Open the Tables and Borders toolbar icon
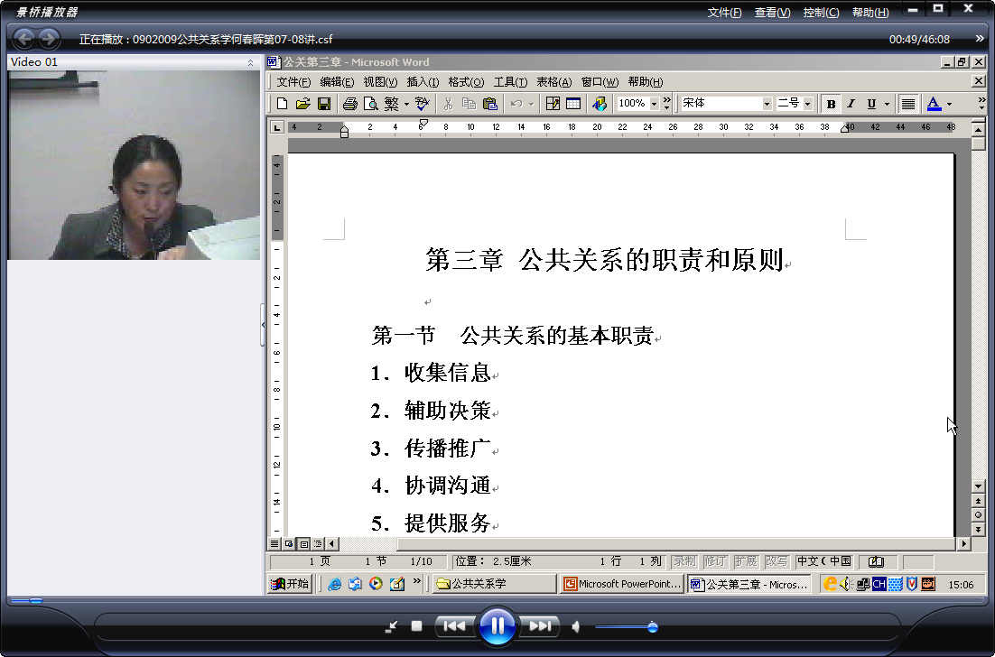 click(553, 104)
